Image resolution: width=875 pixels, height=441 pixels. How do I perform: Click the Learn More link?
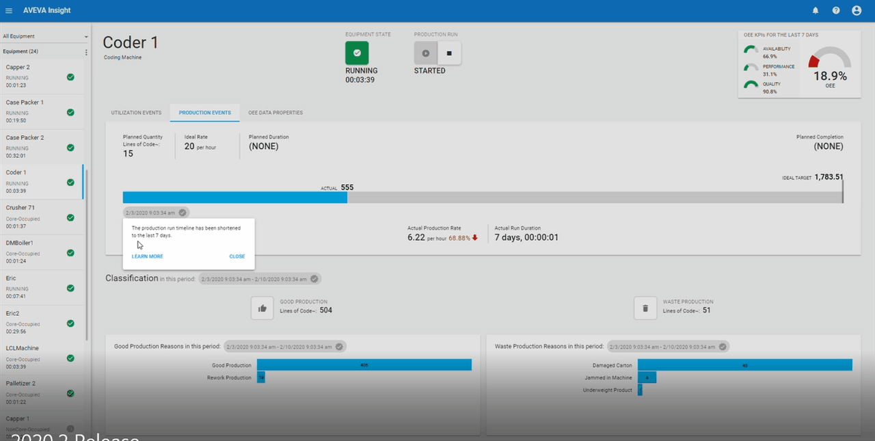[x=146, y=256]
